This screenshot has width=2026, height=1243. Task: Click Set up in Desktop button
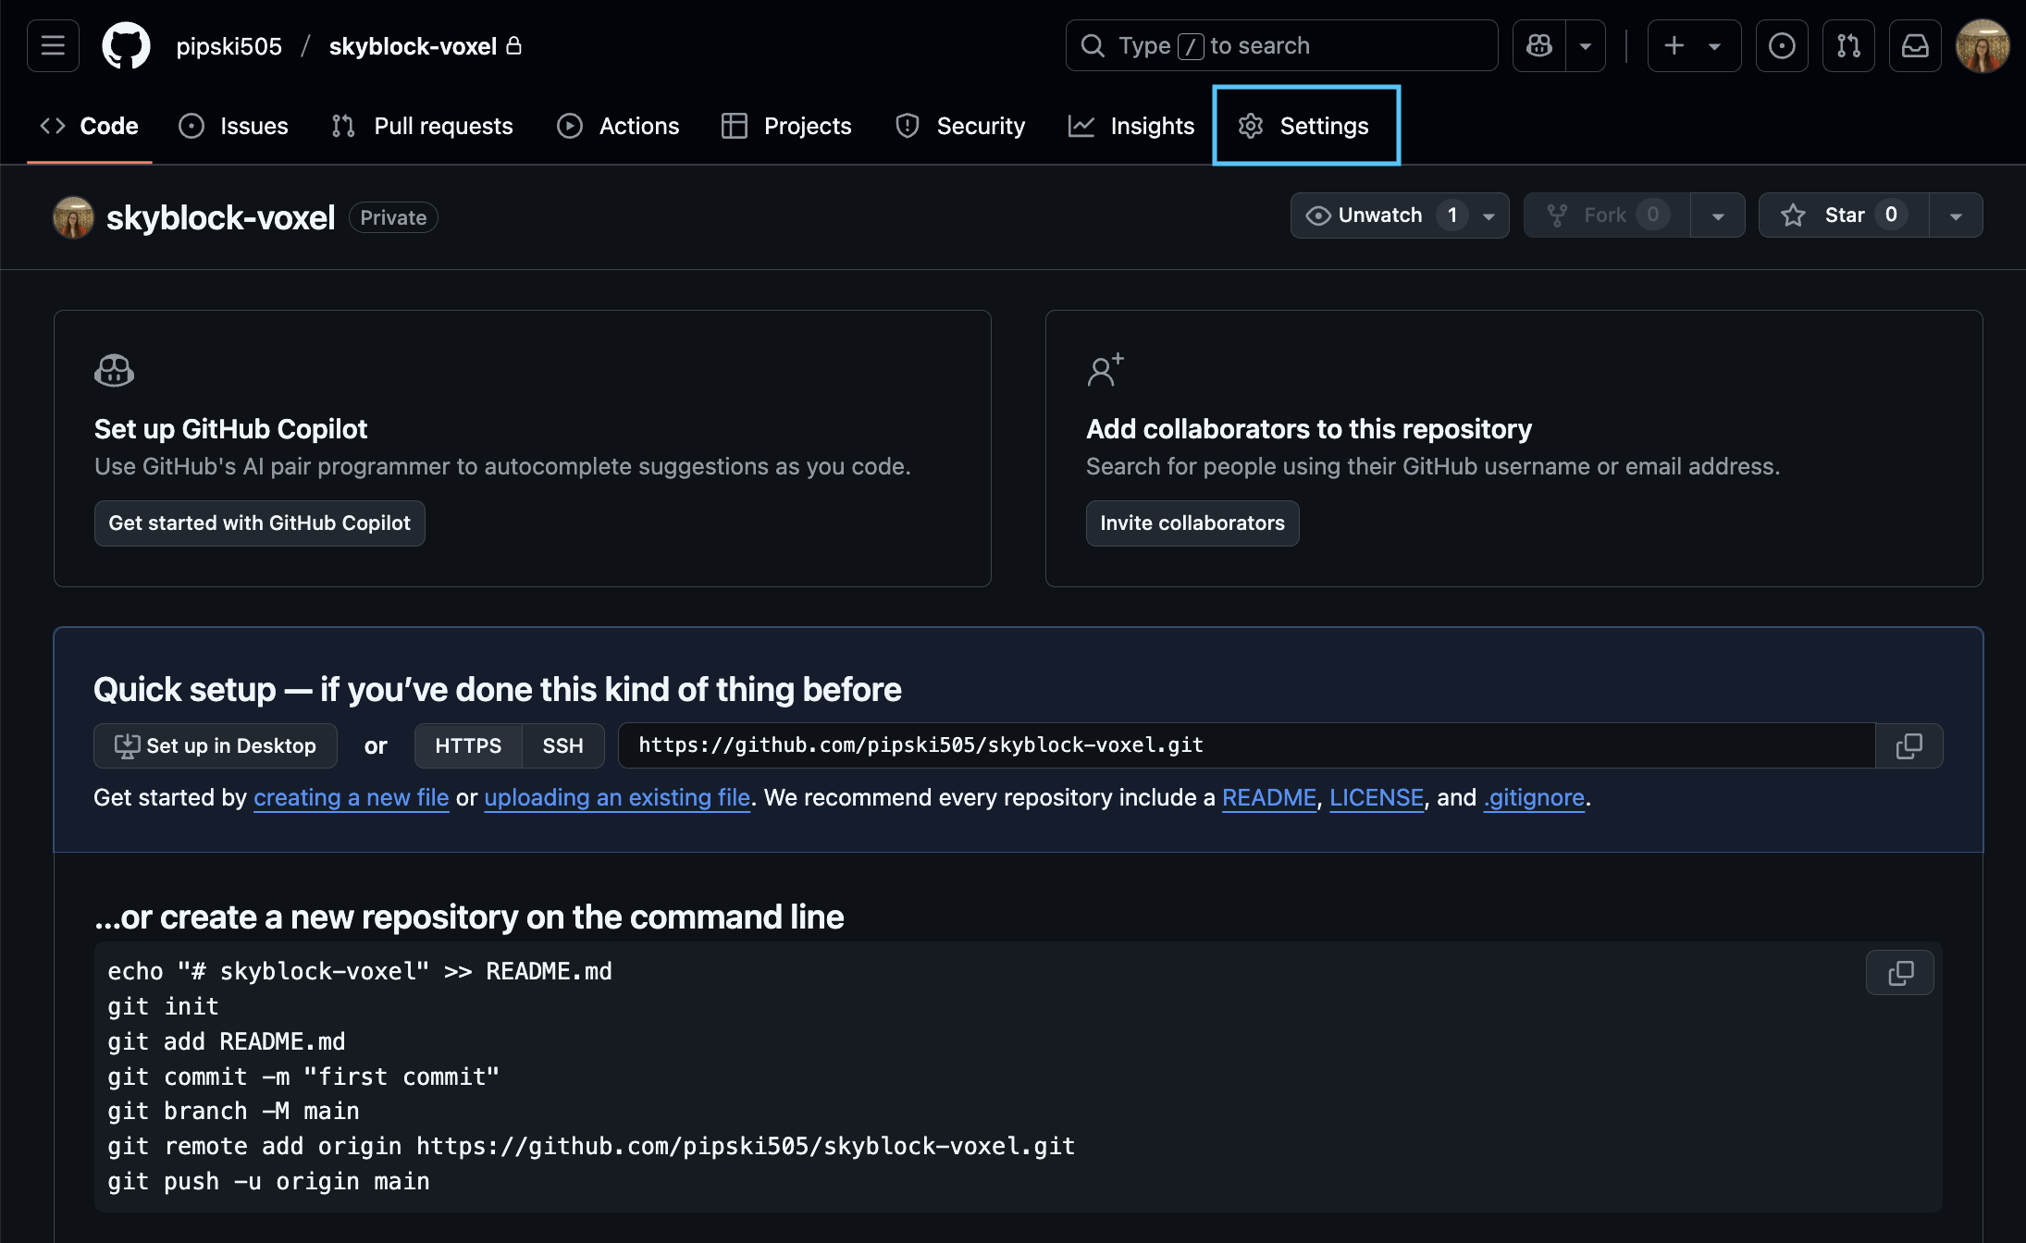[x=216, y=745]
